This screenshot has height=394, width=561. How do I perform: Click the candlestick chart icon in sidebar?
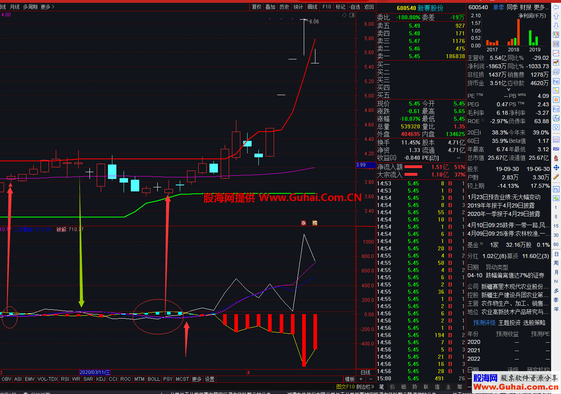(x=556, y=63)
